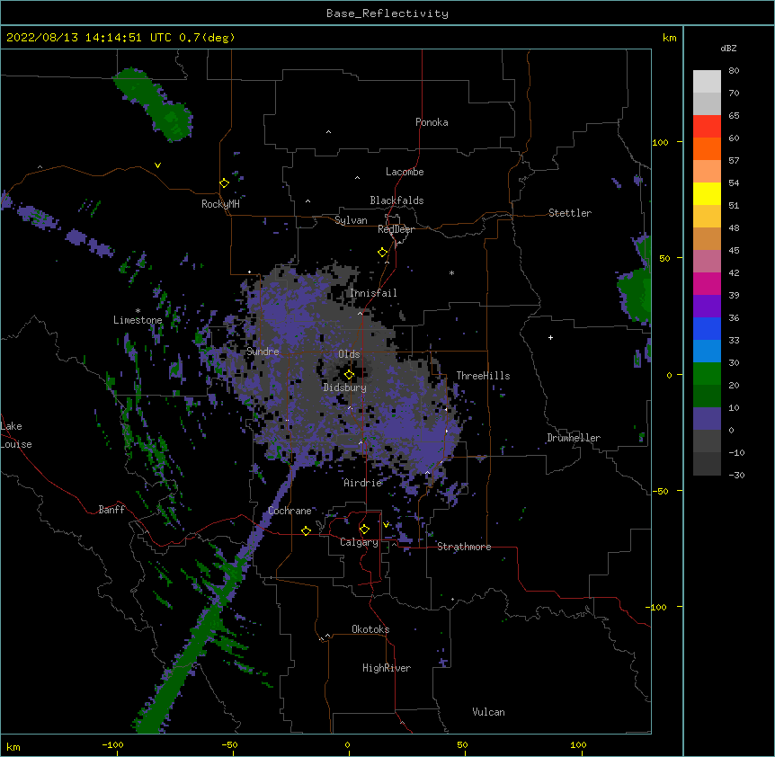The height and width of the screenshot is (757, 775).
Task: Select the royal blue swatch beside the 36 label
Action: (707, 328)
